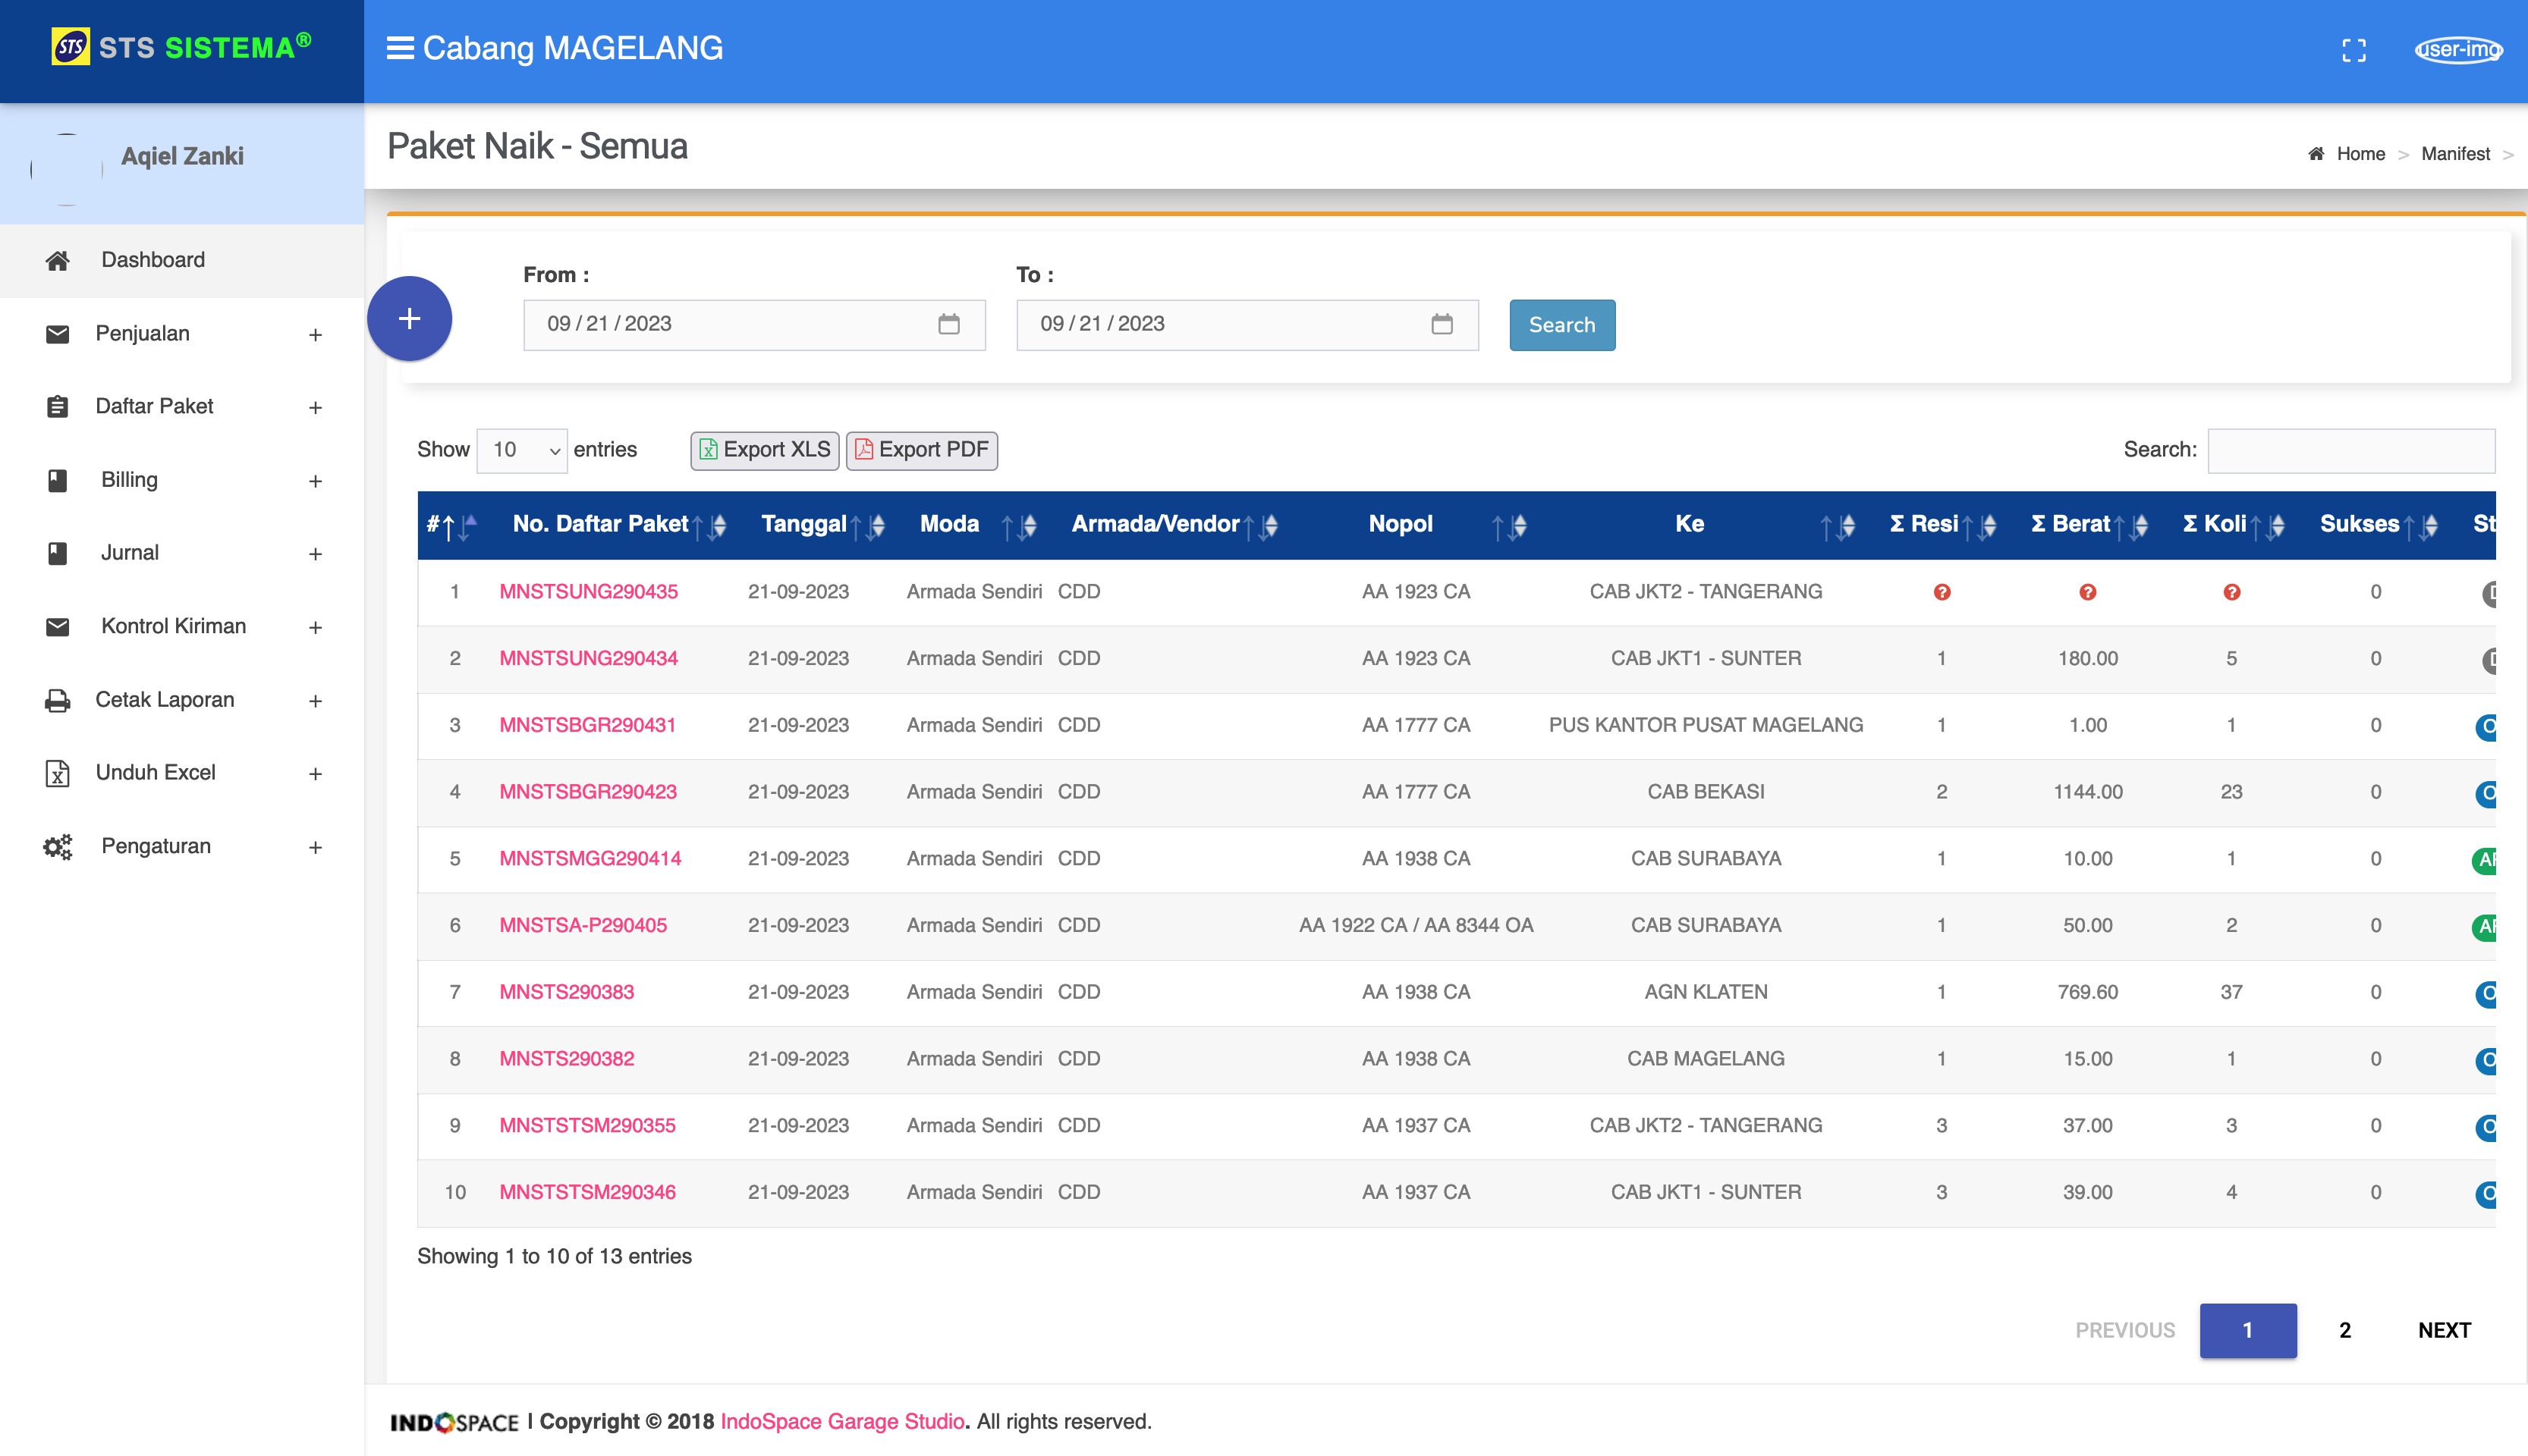Open the To date calendar picker
Viewport: 2528px width, 1456px height.
pos(1442,324)
